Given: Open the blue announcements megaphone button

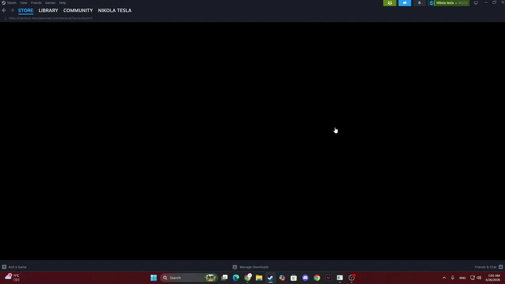Looking at the screenshot, I should 405,3.
